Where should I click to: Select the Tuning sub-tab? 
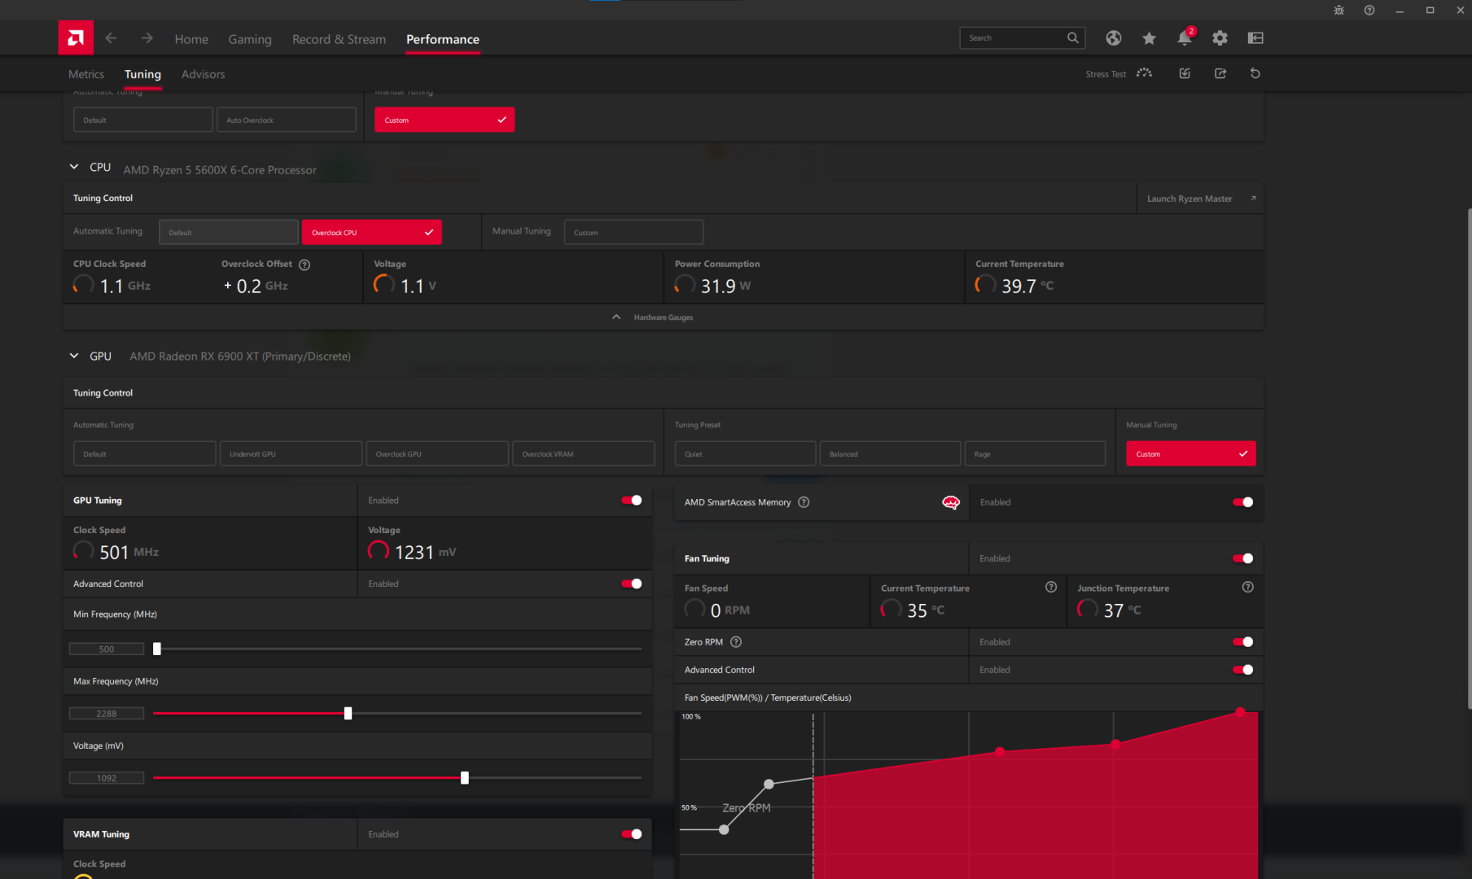(142, 74)
